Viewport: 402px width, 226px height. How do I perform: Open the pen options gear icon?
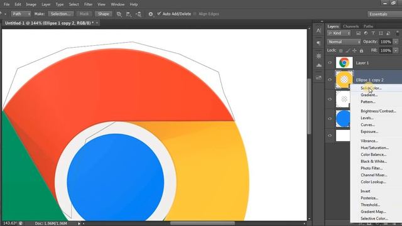click(151, 14)
